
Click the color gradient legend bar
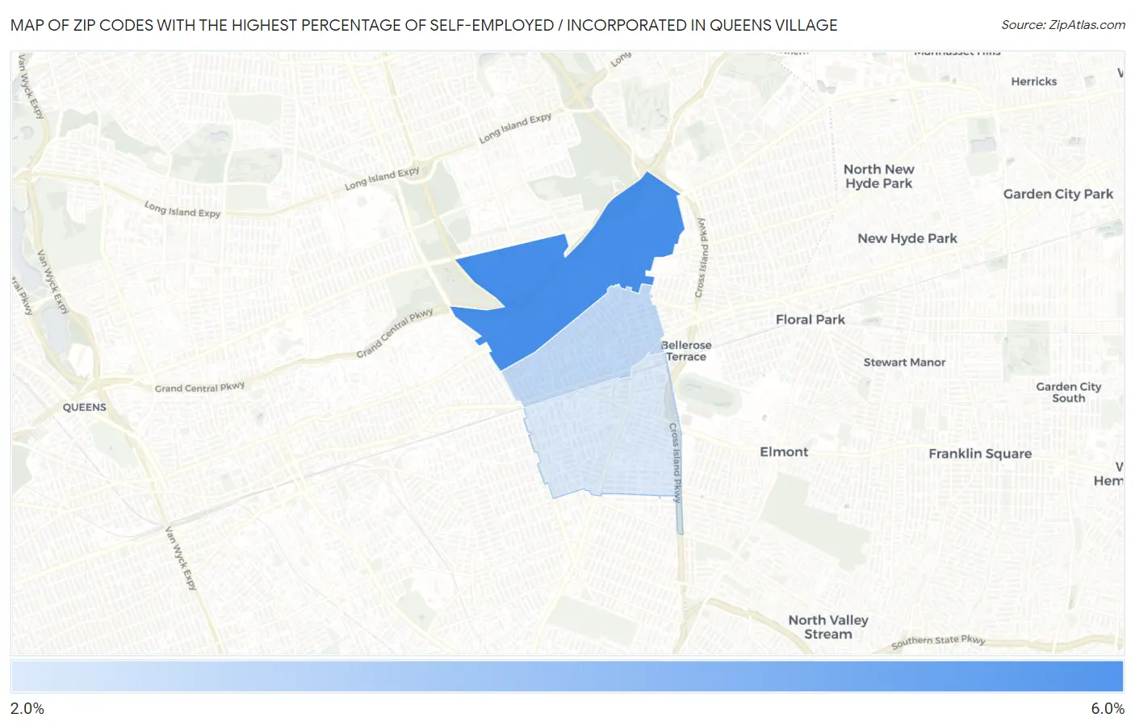click(567, 676)
